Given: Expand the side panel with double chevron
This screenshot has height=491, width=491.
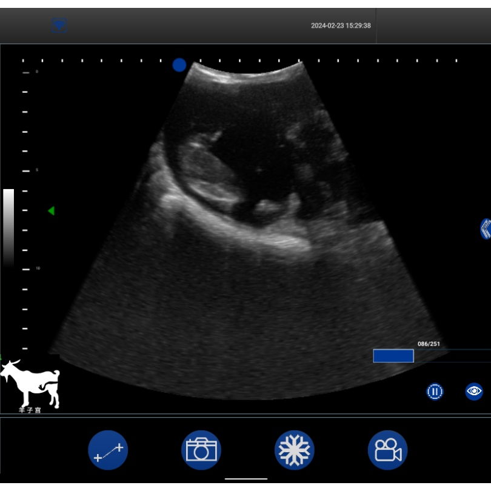Looking at the screenshot, I should tap(486, 229).
